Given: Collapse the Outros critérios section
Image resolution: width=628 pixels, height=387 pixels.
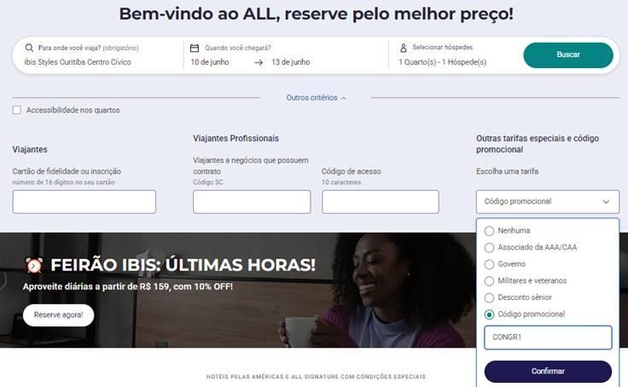Looking at the screenshot, I should 316,98.
